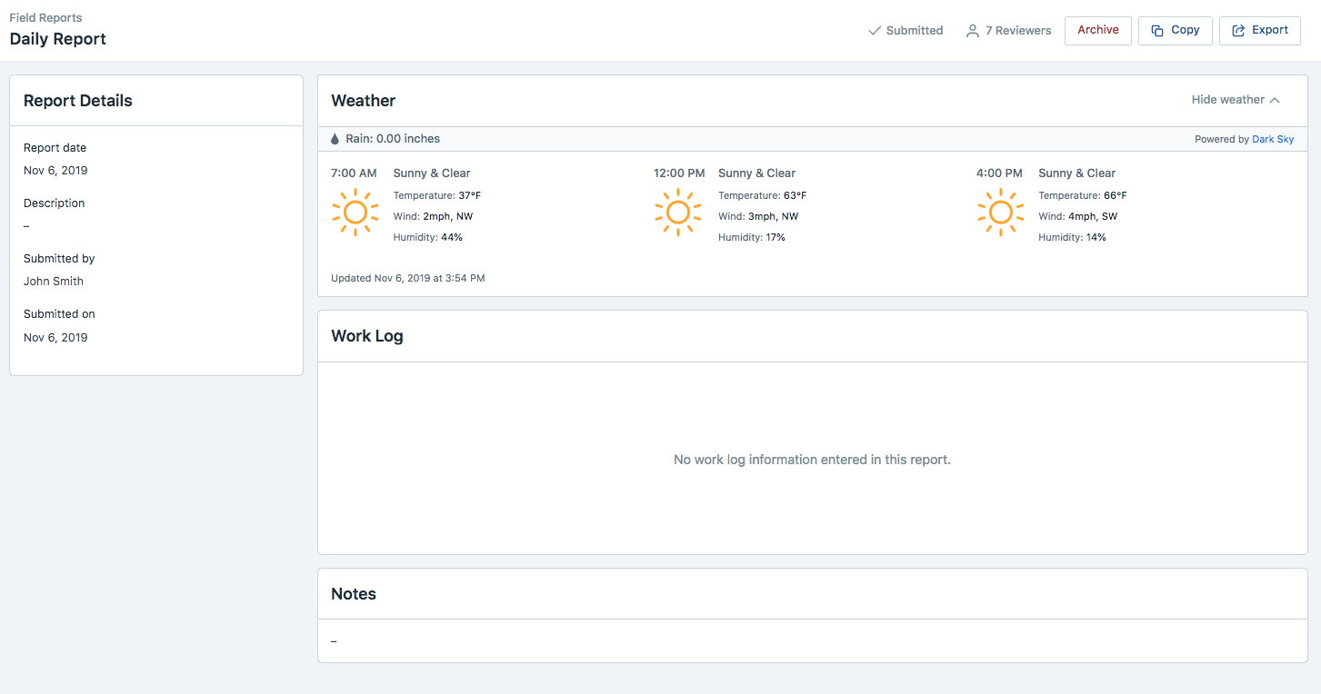The image size is (1321, 694).
Task: Click Wind: 3mph, NW reading
Action: tap(758, 216)
